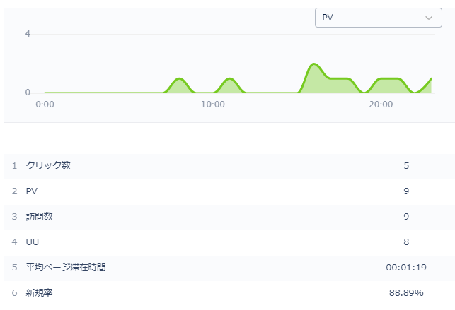
Task: Select the 平均ページ滞在時間 row
Action: click(x=228, y=267)
